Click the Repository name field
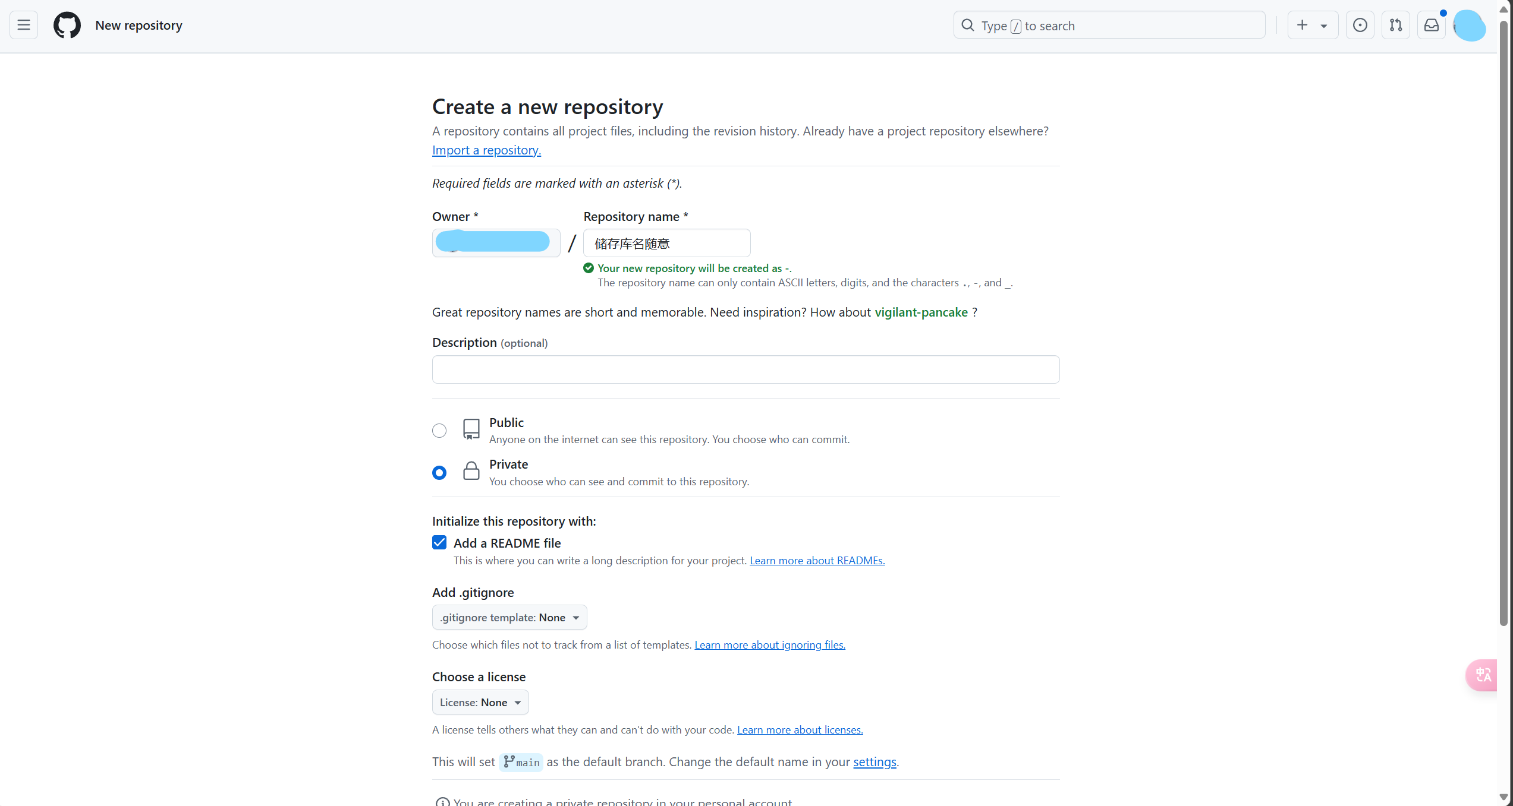The width and height of the screenshot is (1513, 806). [x=666, y=244]
